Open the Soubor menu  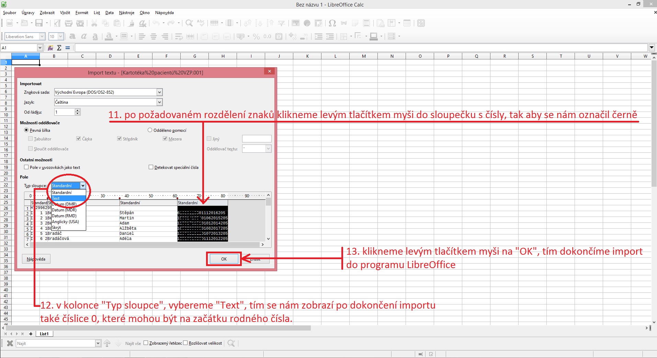pos(10,13)
